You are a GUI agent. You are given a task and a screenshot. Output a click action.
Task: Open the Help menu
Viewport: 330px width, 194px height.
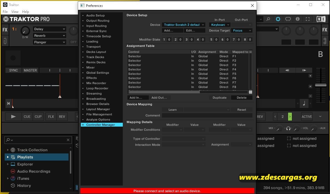[25, 12]
